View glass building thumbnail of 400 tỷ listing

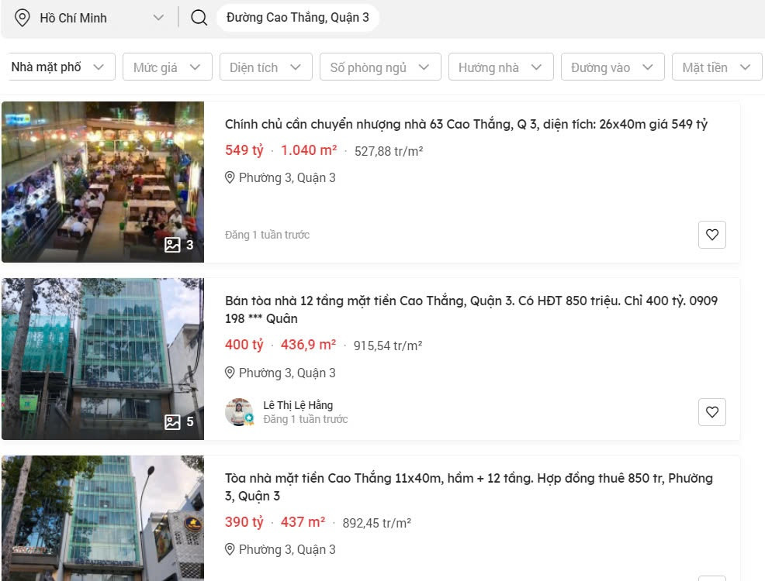(x=103, y=359)
